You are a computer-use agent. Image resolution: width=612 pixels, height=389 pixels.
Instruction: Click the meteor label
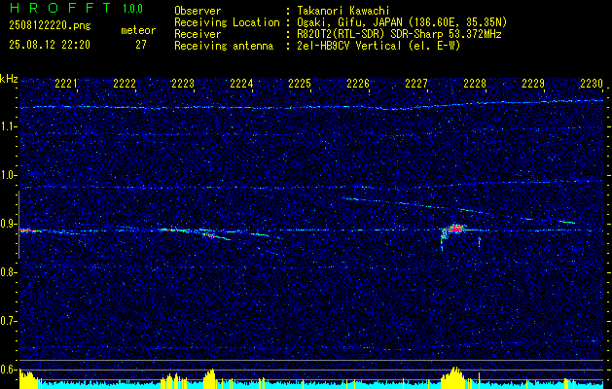click(x=138, y=30)
